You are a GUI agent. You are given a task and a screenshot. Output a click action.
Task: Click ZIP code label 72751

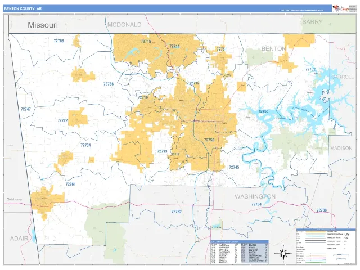pyautogui.click(x=222, y=49)
